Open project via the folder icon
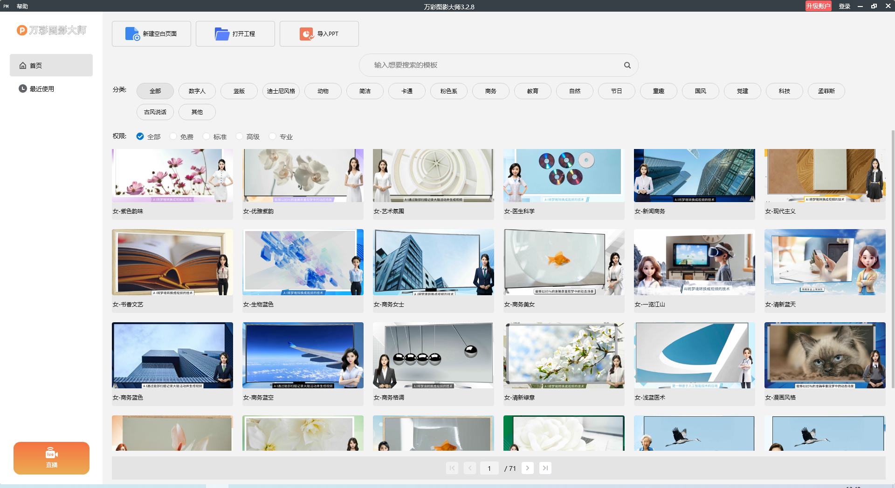This screenshot has width=895, height=488. click(x=222, y=34)
